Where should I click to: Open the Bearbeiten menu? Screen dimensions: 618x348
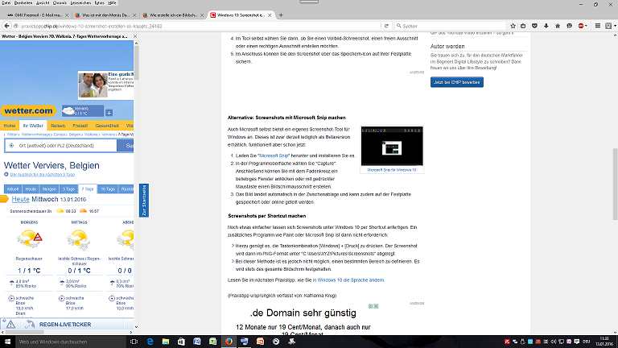(x=23, y=2)
